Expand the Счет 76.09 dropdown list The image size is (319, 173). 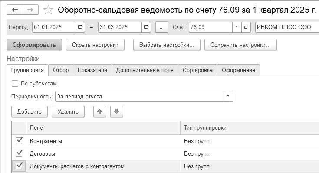(x=237, y=27)
